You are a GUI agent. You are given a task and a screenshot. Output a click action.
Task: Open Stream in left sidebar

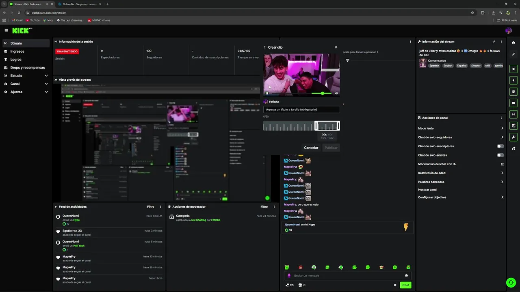pos(26,43)
